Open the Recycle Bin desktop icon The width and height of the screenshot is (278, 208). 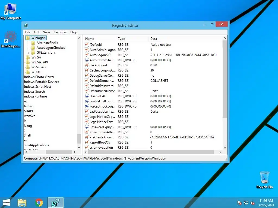pos(264,180)
